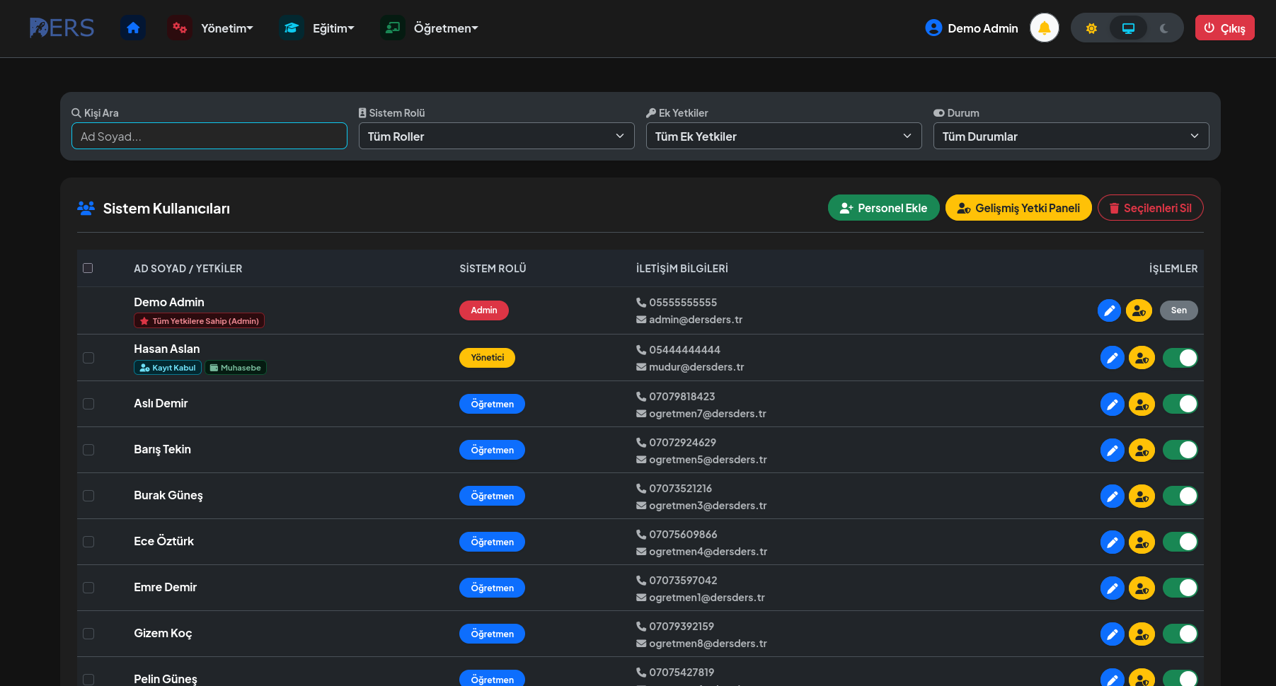This screenshot has height=686, width=1276.
Task: Click the Ad Soyad search field
Action: 209,136
